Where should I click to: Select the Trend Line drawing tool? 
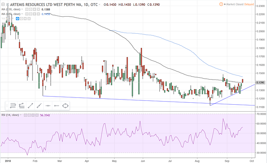[30, 106]
